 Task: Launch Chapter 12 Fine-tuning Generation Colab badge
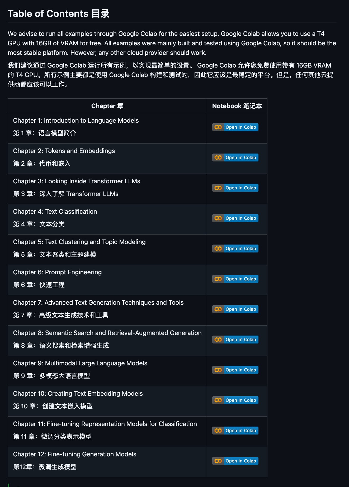(x=235, y=461)
